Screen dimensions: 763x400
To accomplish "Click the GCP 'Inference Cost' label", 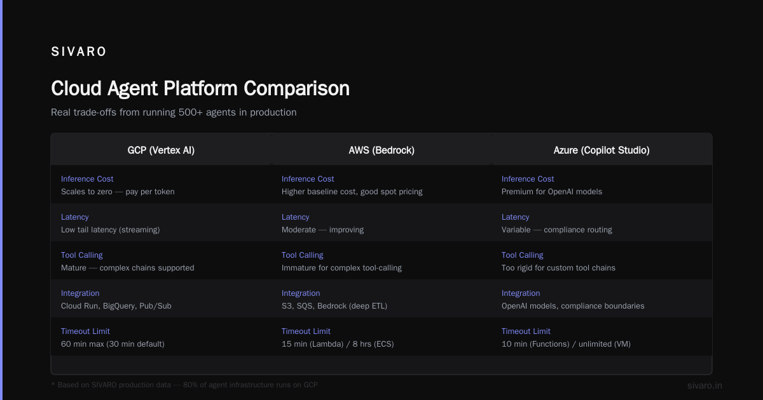I will [87, 179].
